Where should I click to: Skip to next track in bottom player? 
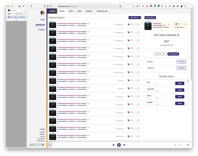point(124,145)
